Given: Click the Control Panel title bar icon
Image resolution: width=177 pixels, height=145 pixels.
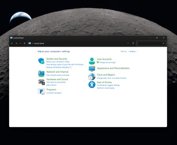Looking at the screenshot, I should tap(11, 38).
